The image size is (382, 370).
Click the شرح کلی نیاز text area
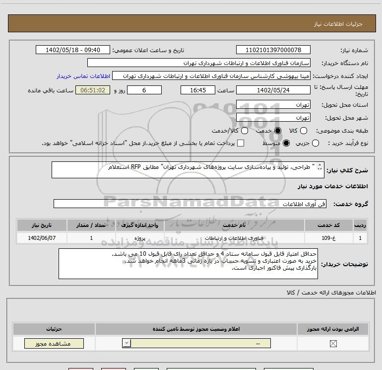[188, 170]
